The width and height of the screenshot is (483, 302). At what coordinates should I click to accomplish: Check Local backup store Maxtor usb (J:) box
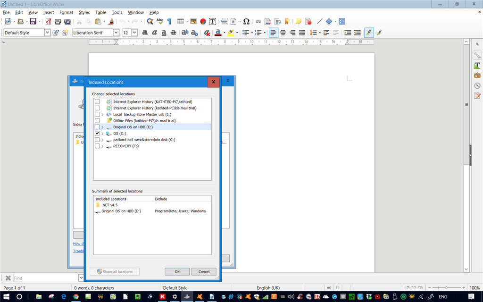point(97,114)
